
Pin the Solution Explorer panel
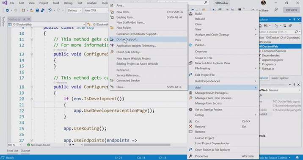[x=294, y=19]
